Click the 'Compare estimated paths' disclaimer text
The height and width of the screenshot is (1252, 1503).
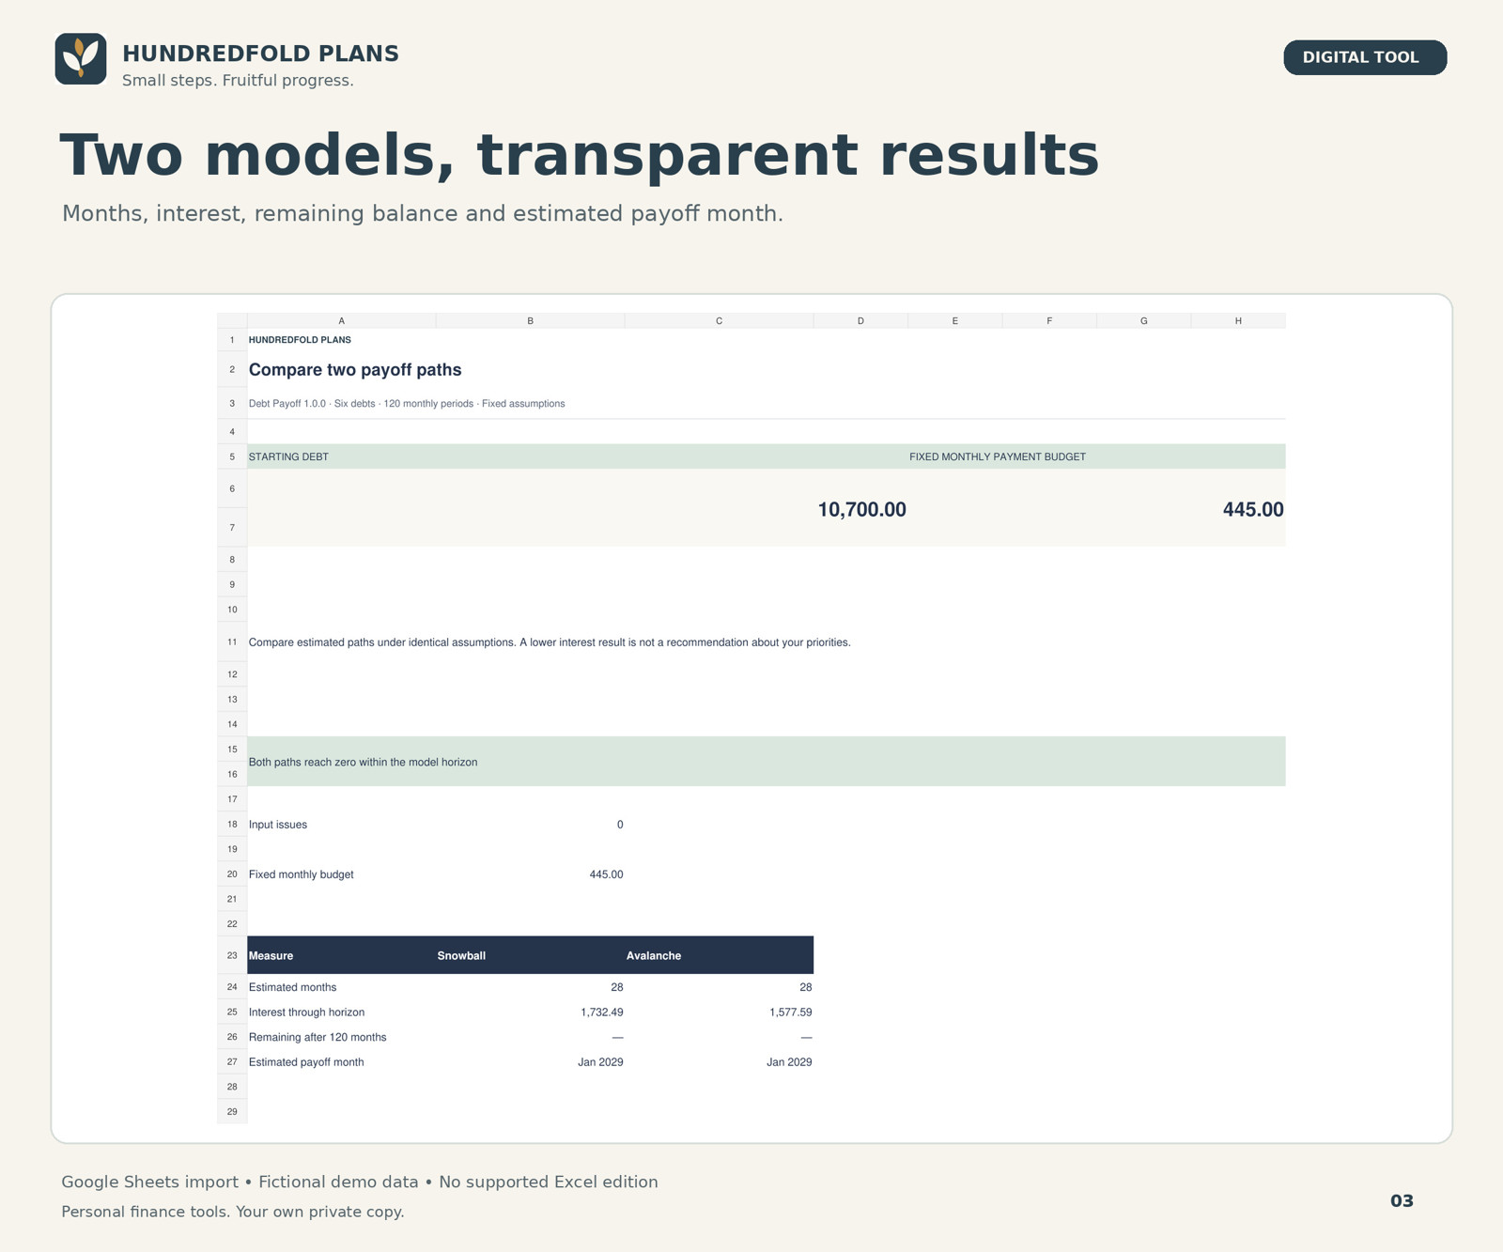(550, 642)
